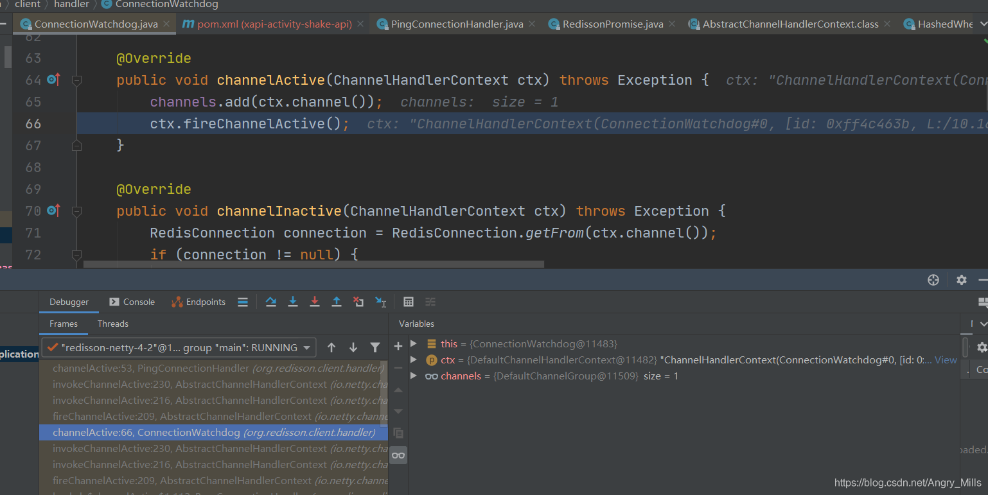This screenshot has height=495, width=988.
Task: Toggle show watches glasses button
Action: click(x=398, y=455)
